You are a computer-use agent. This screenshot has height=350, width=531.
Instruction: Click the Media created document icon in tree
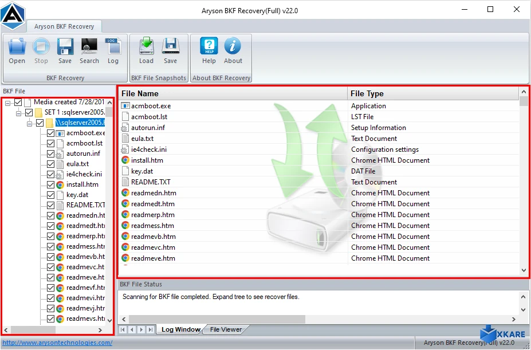pos(27,102)
